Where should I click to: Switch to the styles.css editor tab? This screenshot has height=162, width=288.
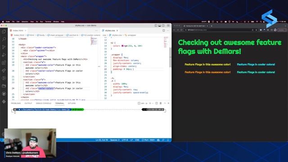110,31
